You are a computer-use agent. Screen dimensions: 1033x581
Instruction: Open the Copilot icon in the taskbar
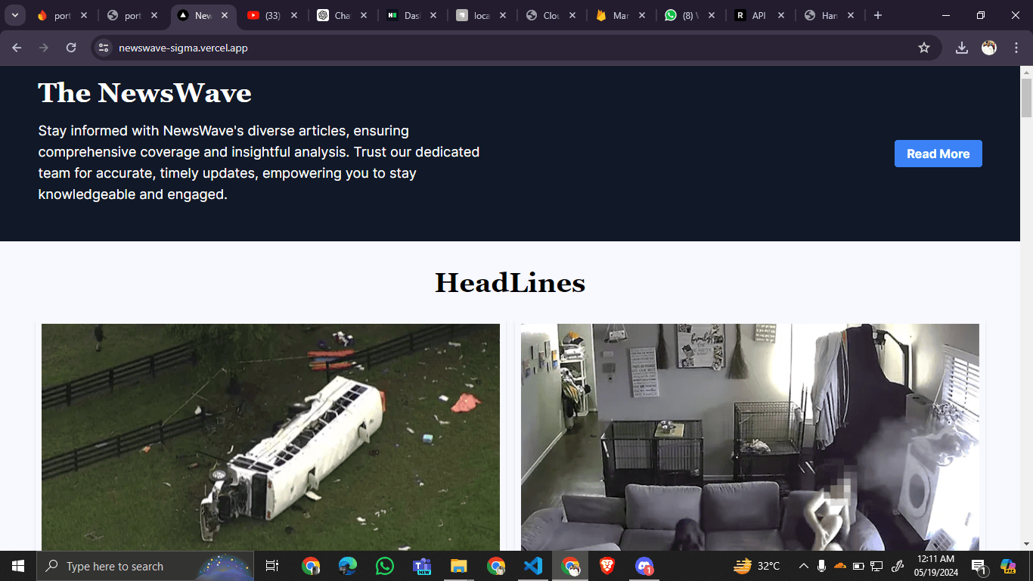[x=1008, y=566]
